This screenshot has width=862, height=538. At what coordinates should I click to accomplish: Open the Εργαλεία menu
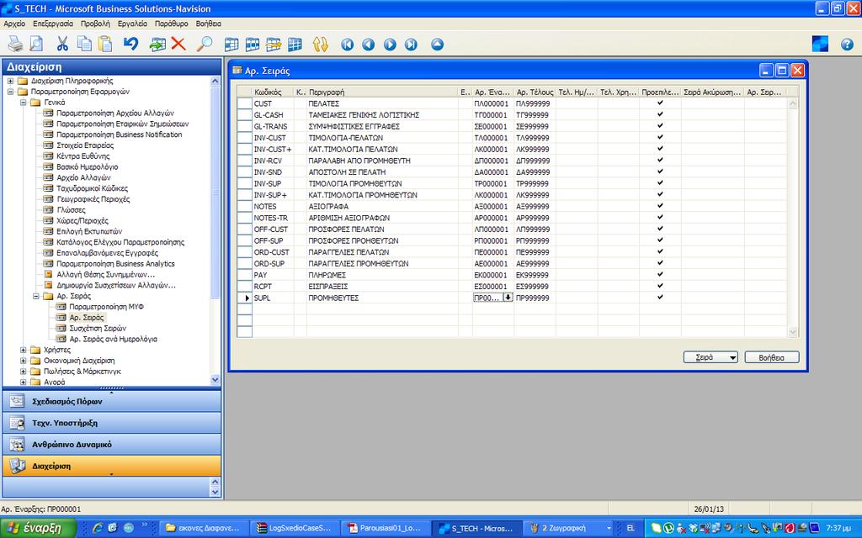(x=132, y=24)
